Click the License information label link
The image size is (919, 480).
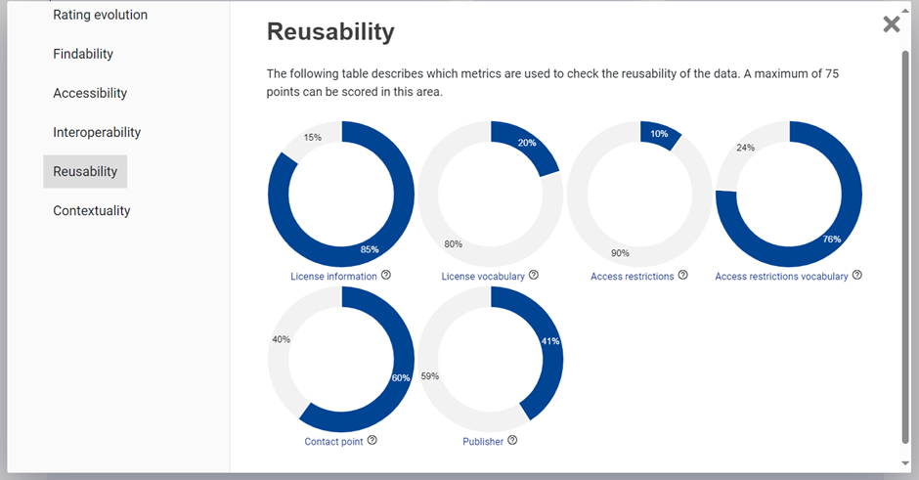[333, 277]
